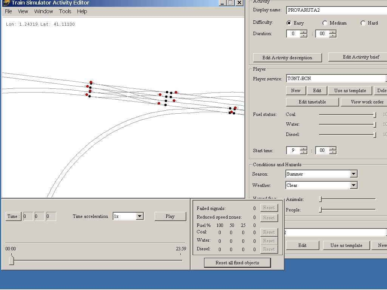Screen dimensions: 387x290
Task: Expand the Weather dropdown list
Action: (353, 185)
